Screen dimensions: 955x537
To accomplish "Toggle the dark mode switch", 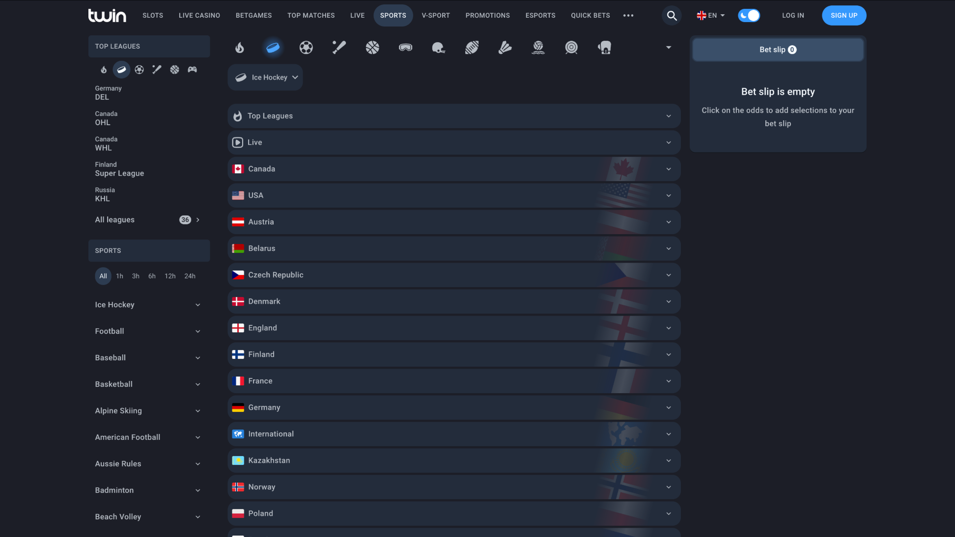I will (749, 15).
